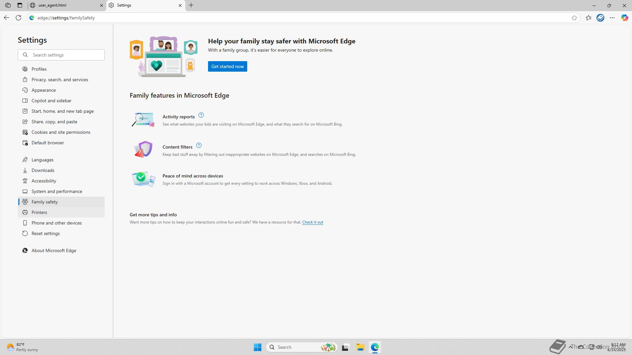Image resolution: width=632 pixels, height=355 pixels.
Task: Switch to the user_agent.html tab
Action: 63,5
